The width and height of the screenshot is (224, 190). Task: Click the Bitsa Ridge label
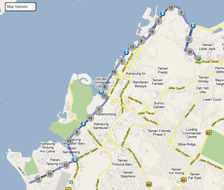187,144
